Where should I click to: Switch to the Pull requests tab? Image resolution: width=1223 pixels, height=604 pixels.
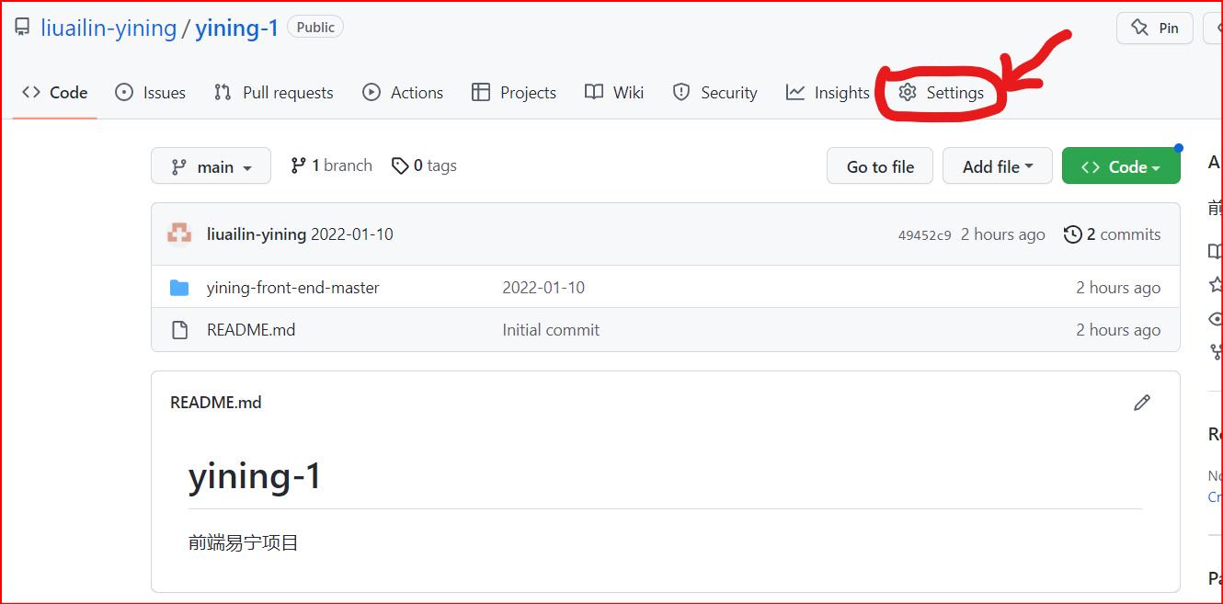click(273, 92)
